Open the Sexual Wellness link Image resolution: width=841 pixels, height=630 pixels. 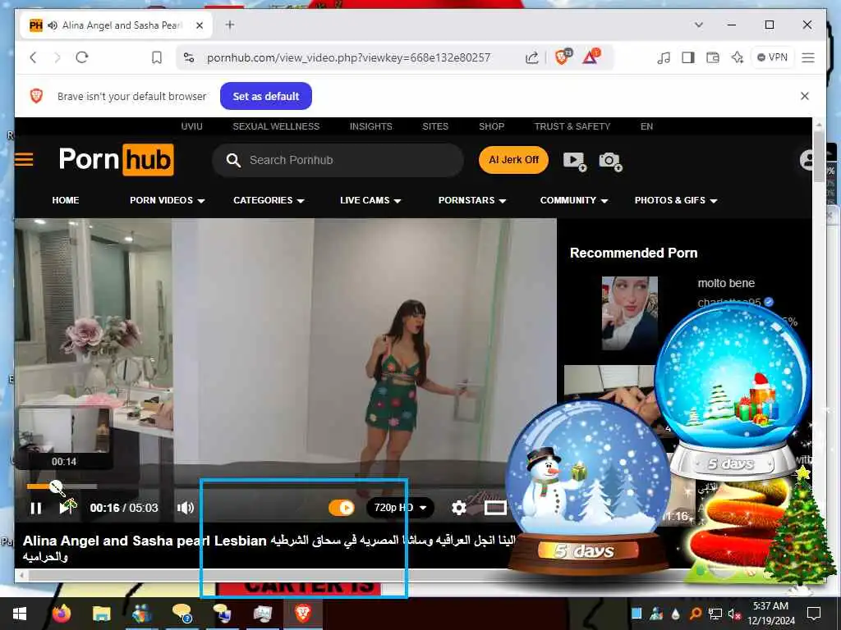point(276,126)
